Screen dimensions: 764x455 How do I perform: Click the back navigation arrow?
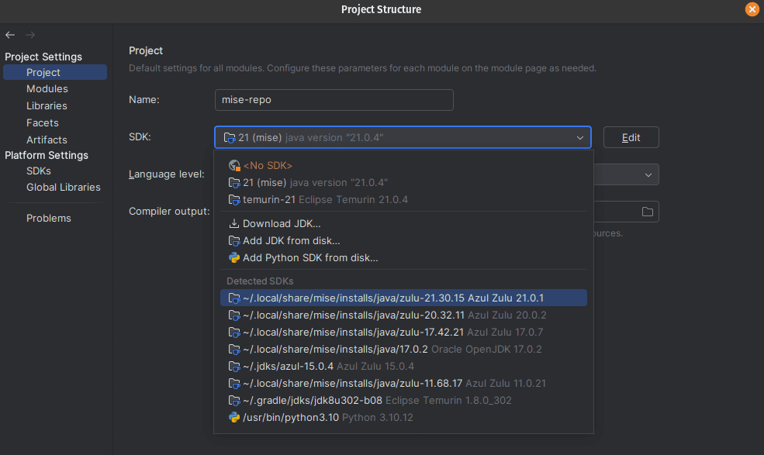coord(9,34)
